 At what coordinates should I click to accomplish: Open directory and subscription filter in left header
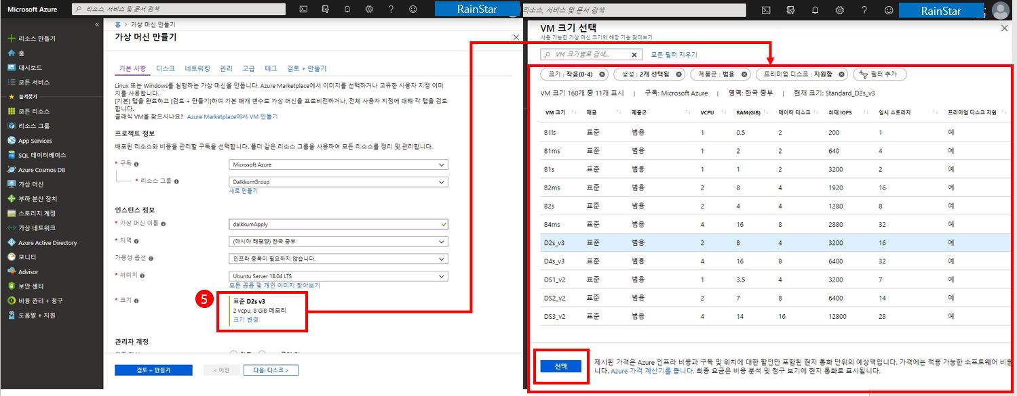325,10
